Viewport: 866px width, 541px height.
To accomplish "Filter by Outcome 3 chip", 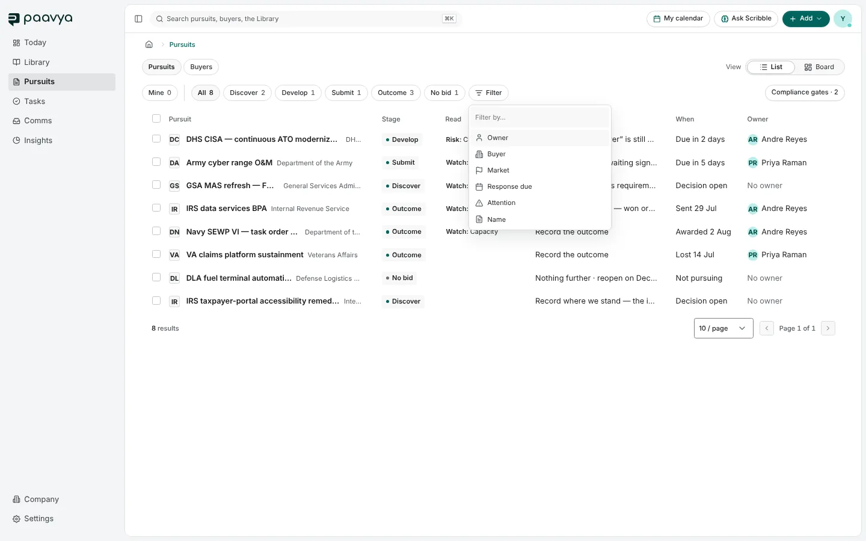I will pos(396,93).
